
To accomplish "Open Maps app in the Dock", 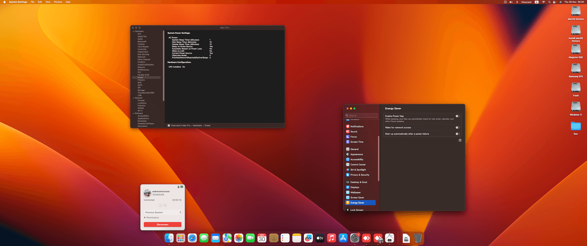I will pos(227,238).
